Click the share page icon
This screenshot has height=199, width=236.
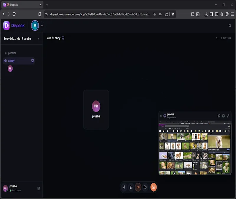166,14
